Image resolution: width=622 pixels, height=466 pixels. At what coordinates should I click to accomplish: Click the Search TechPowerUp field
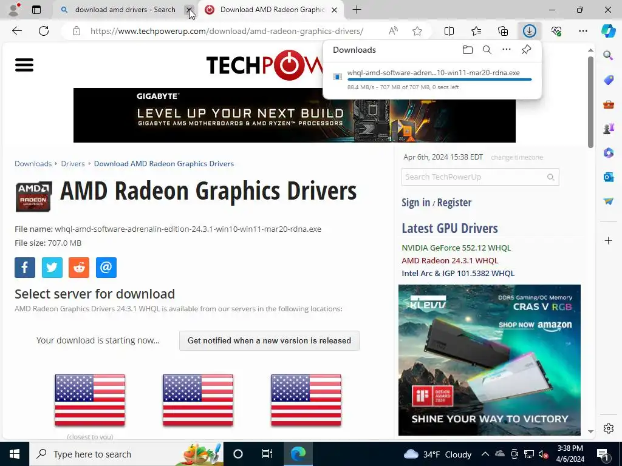click(x=480, y=177)
